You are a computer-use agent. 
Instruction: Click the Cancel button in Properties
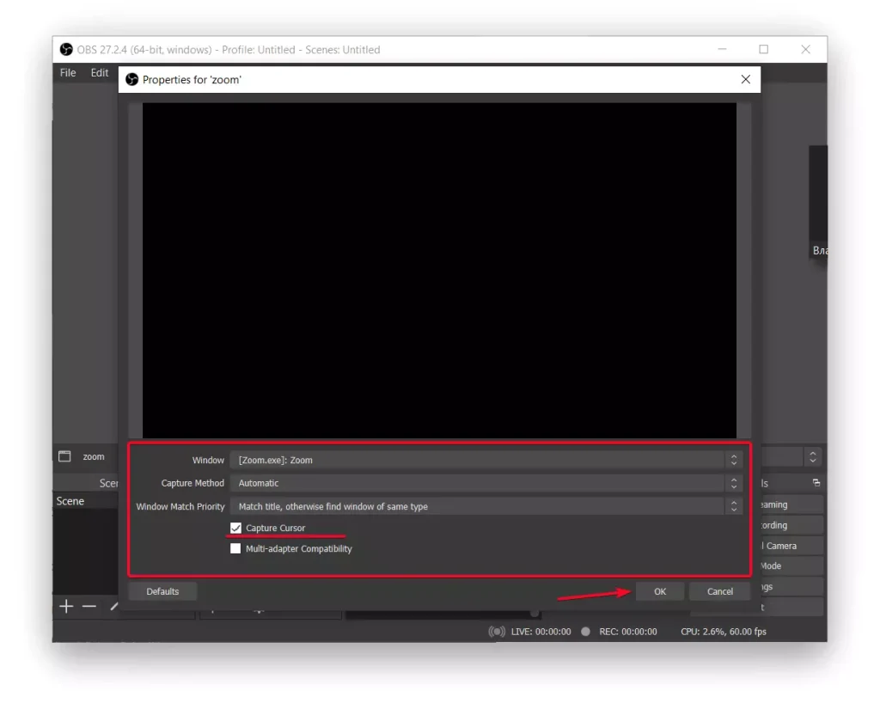[719, 591]
